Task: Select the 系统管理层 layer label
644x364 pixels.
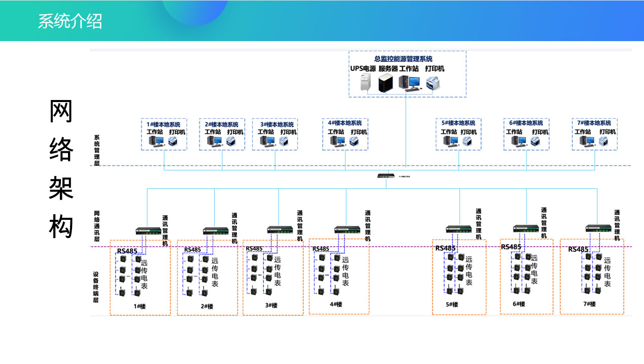Action: click(96, 150)
